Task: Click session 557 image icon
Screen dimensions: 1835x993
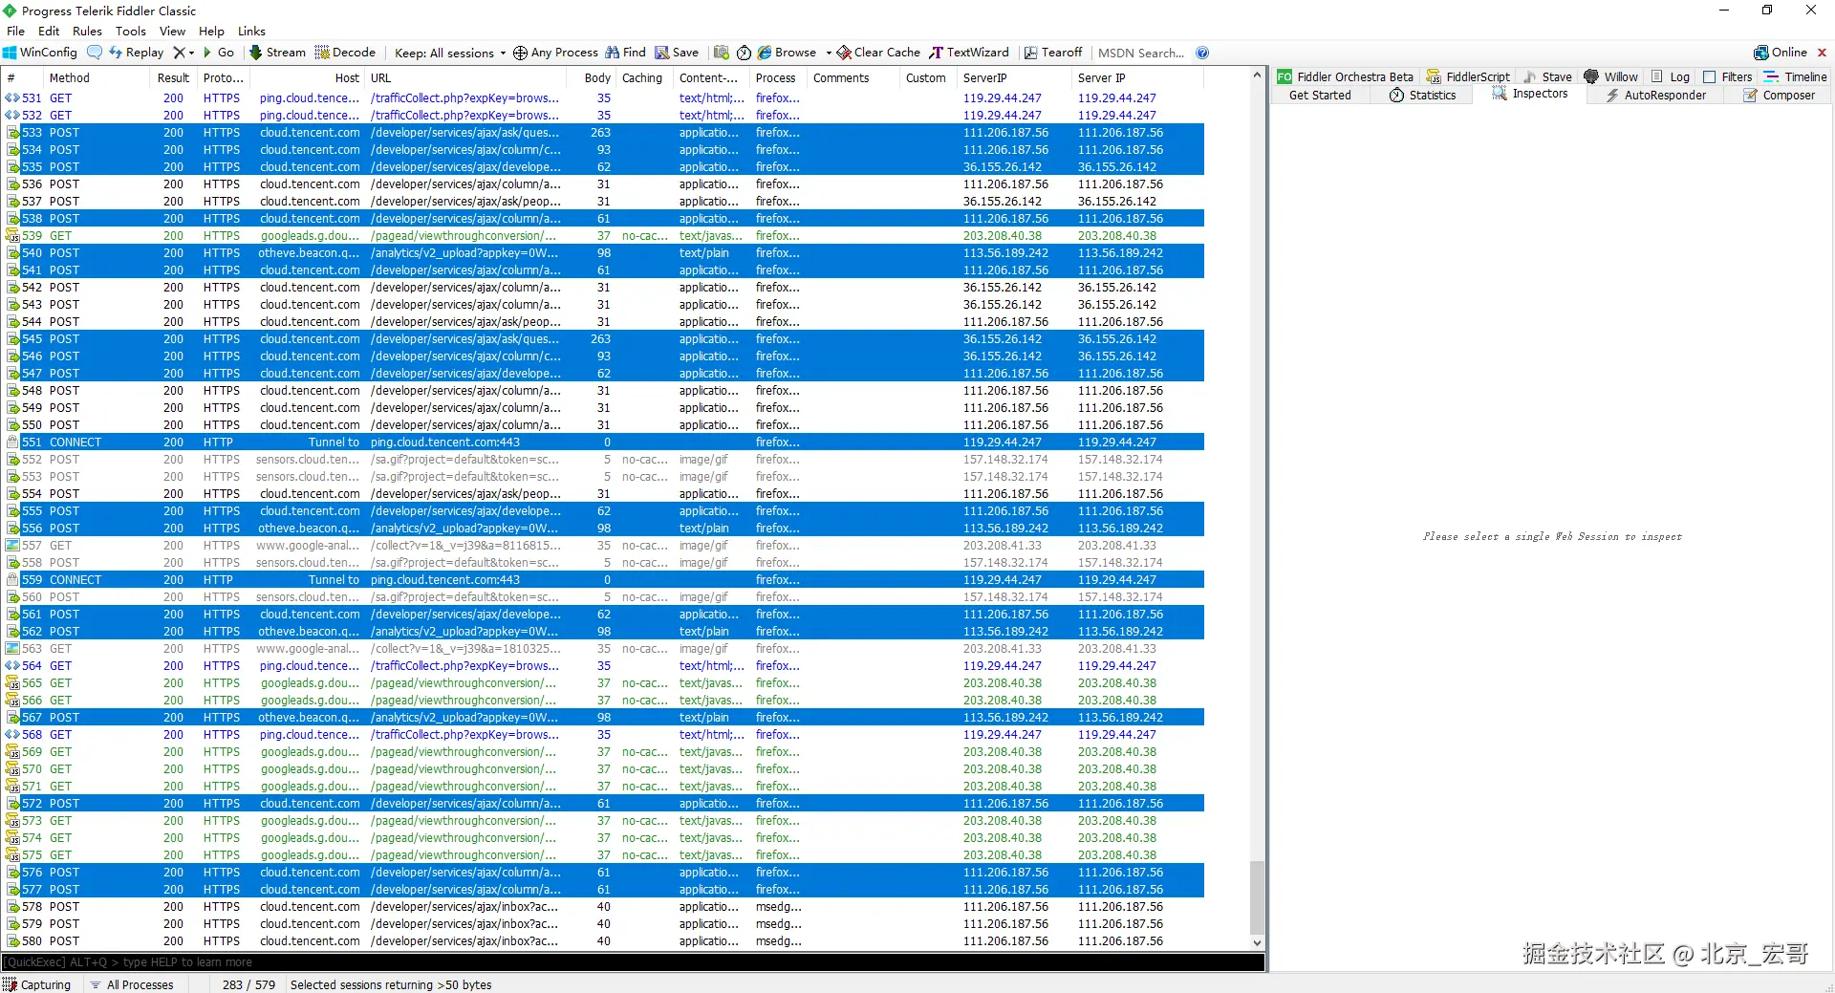Action: point(12,546)
